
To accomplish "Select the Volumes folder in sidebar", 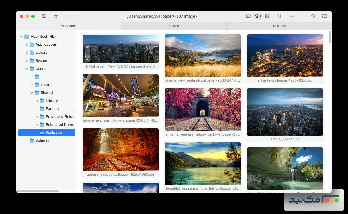I will pos(43,141).
